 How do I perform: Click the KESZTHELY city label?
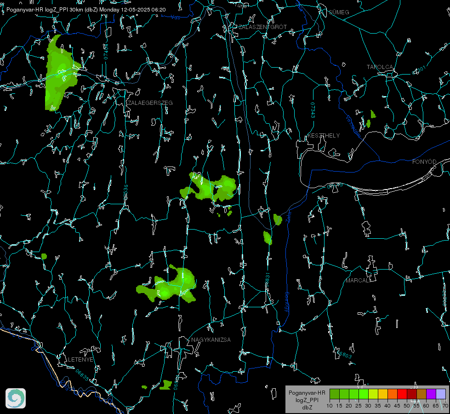coord(324,136)
